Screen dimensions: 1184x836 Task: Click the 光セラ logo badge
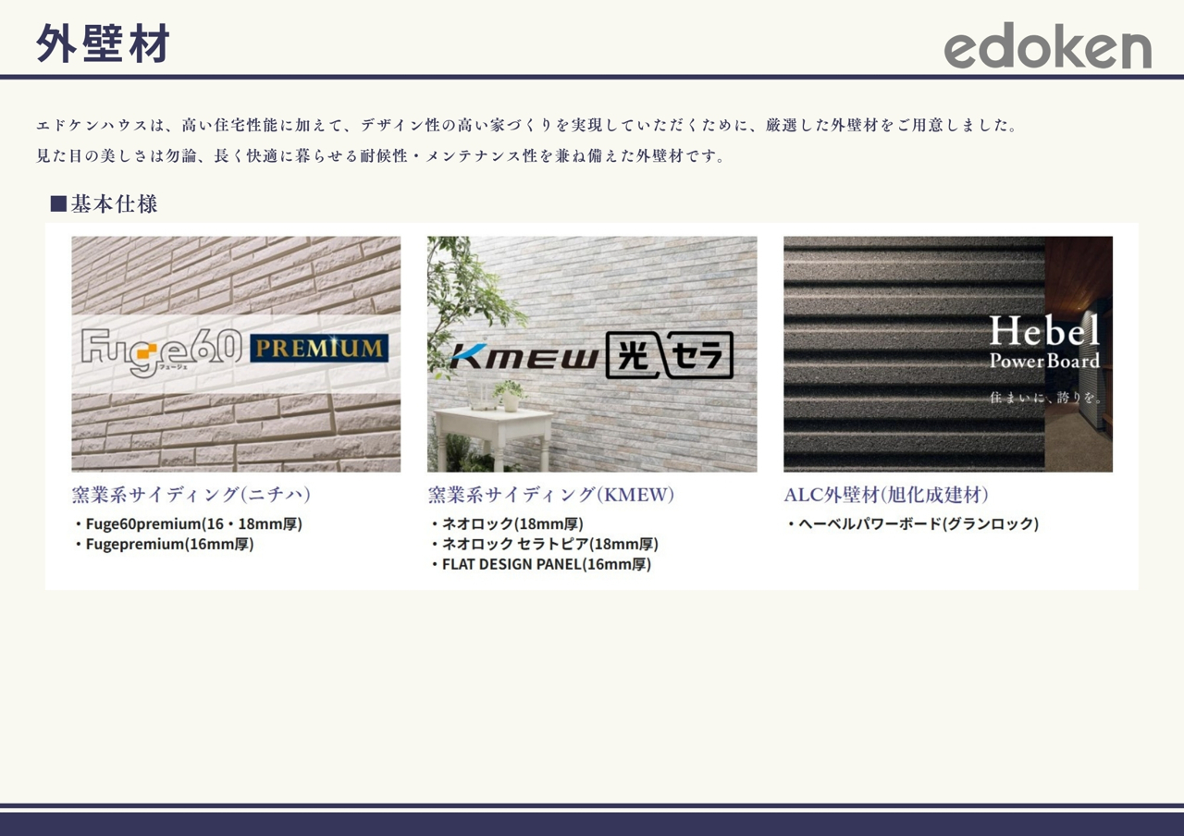tap(670, 355)
